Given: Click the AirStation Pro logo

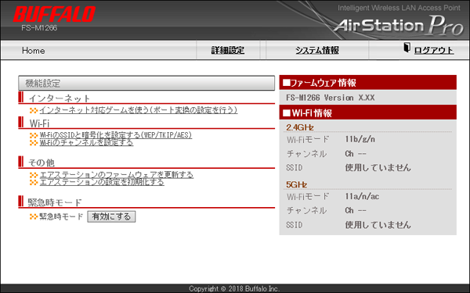Looking at the screenshot, I should (x=399, y=26).
